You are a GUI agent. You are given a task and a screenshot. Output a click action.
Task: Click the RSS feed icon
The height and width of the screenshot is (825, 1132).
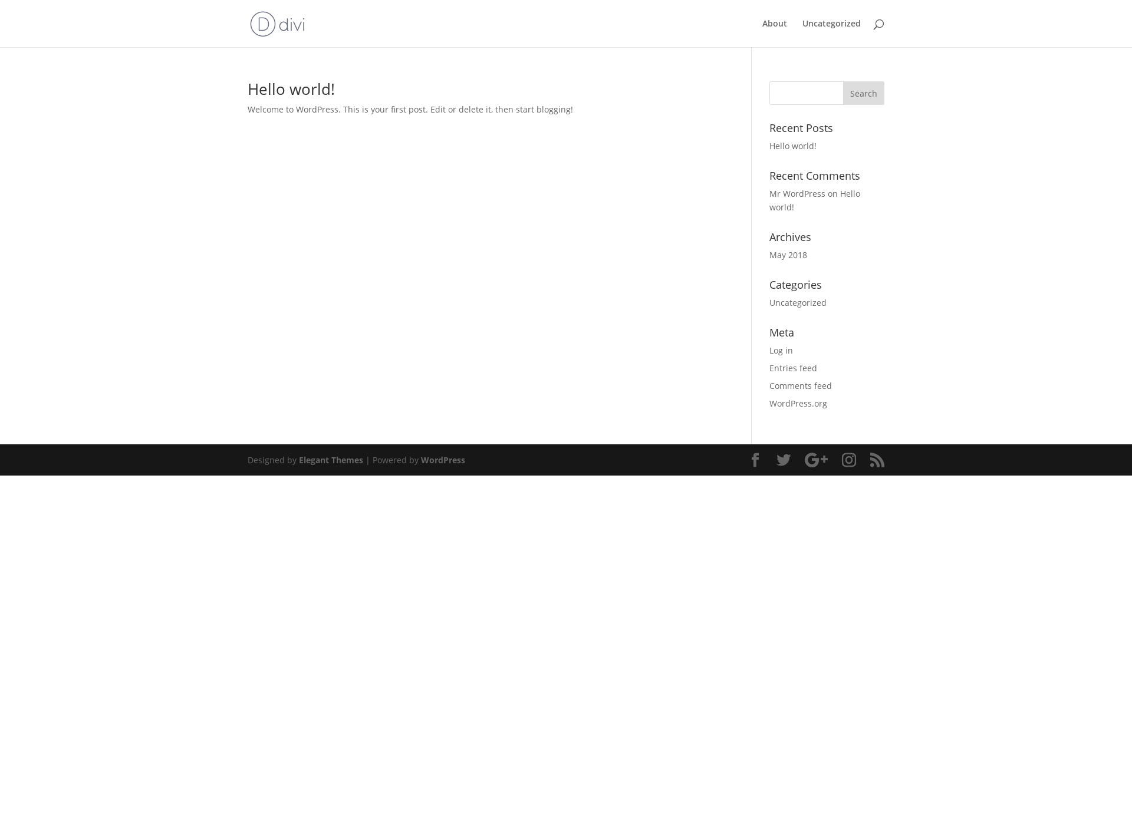point(877,460)
